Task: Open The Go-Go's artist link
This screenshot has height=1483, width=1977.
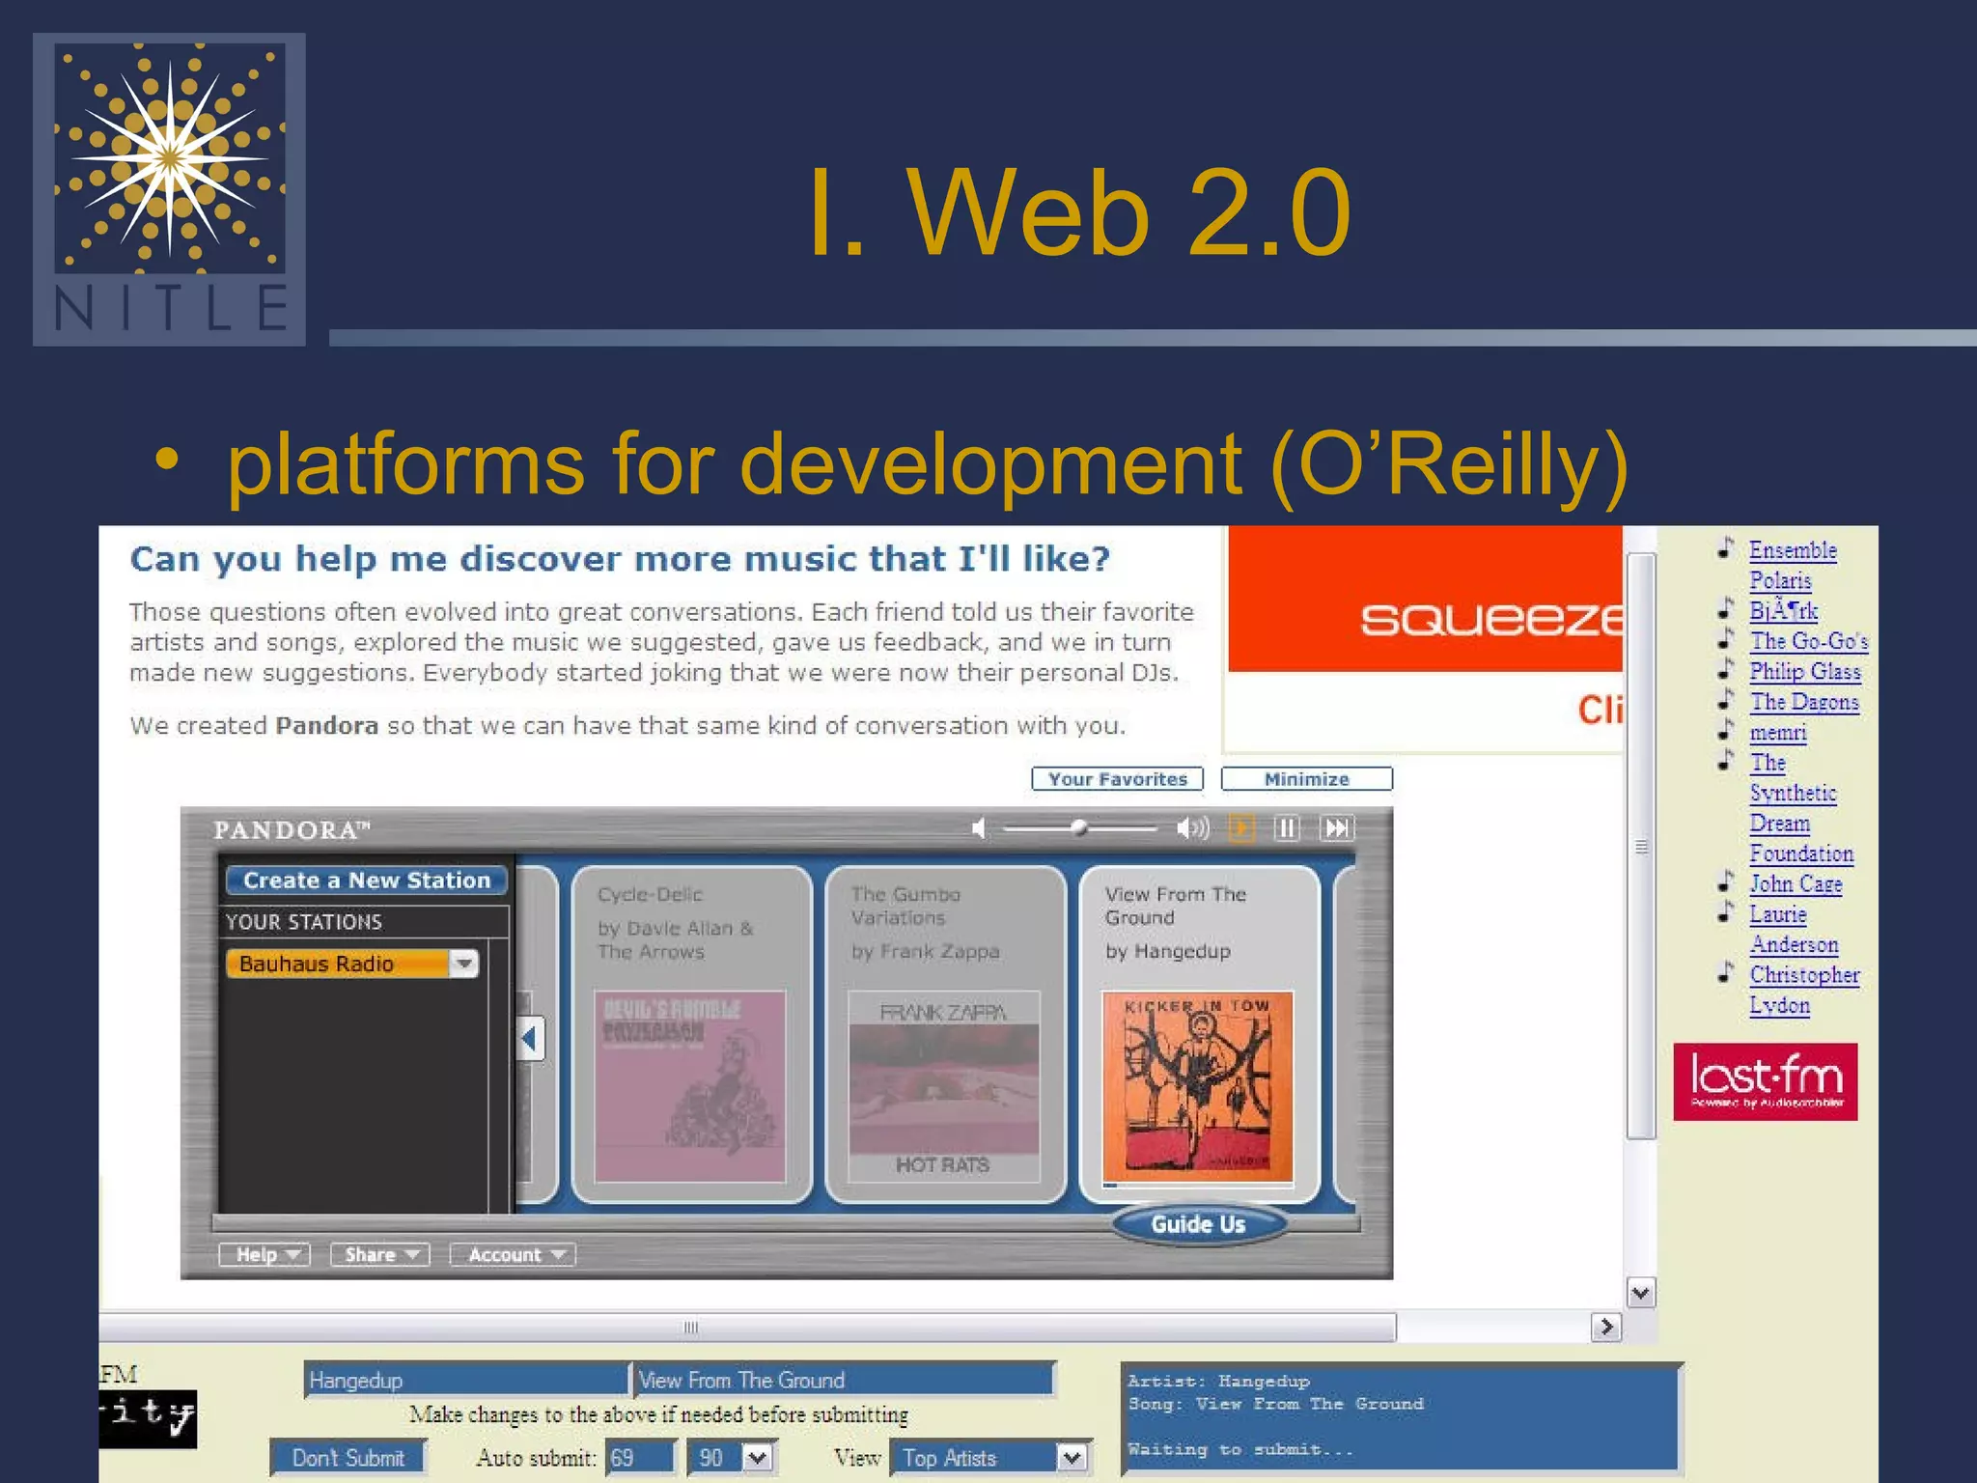Action: [1809, 641]
